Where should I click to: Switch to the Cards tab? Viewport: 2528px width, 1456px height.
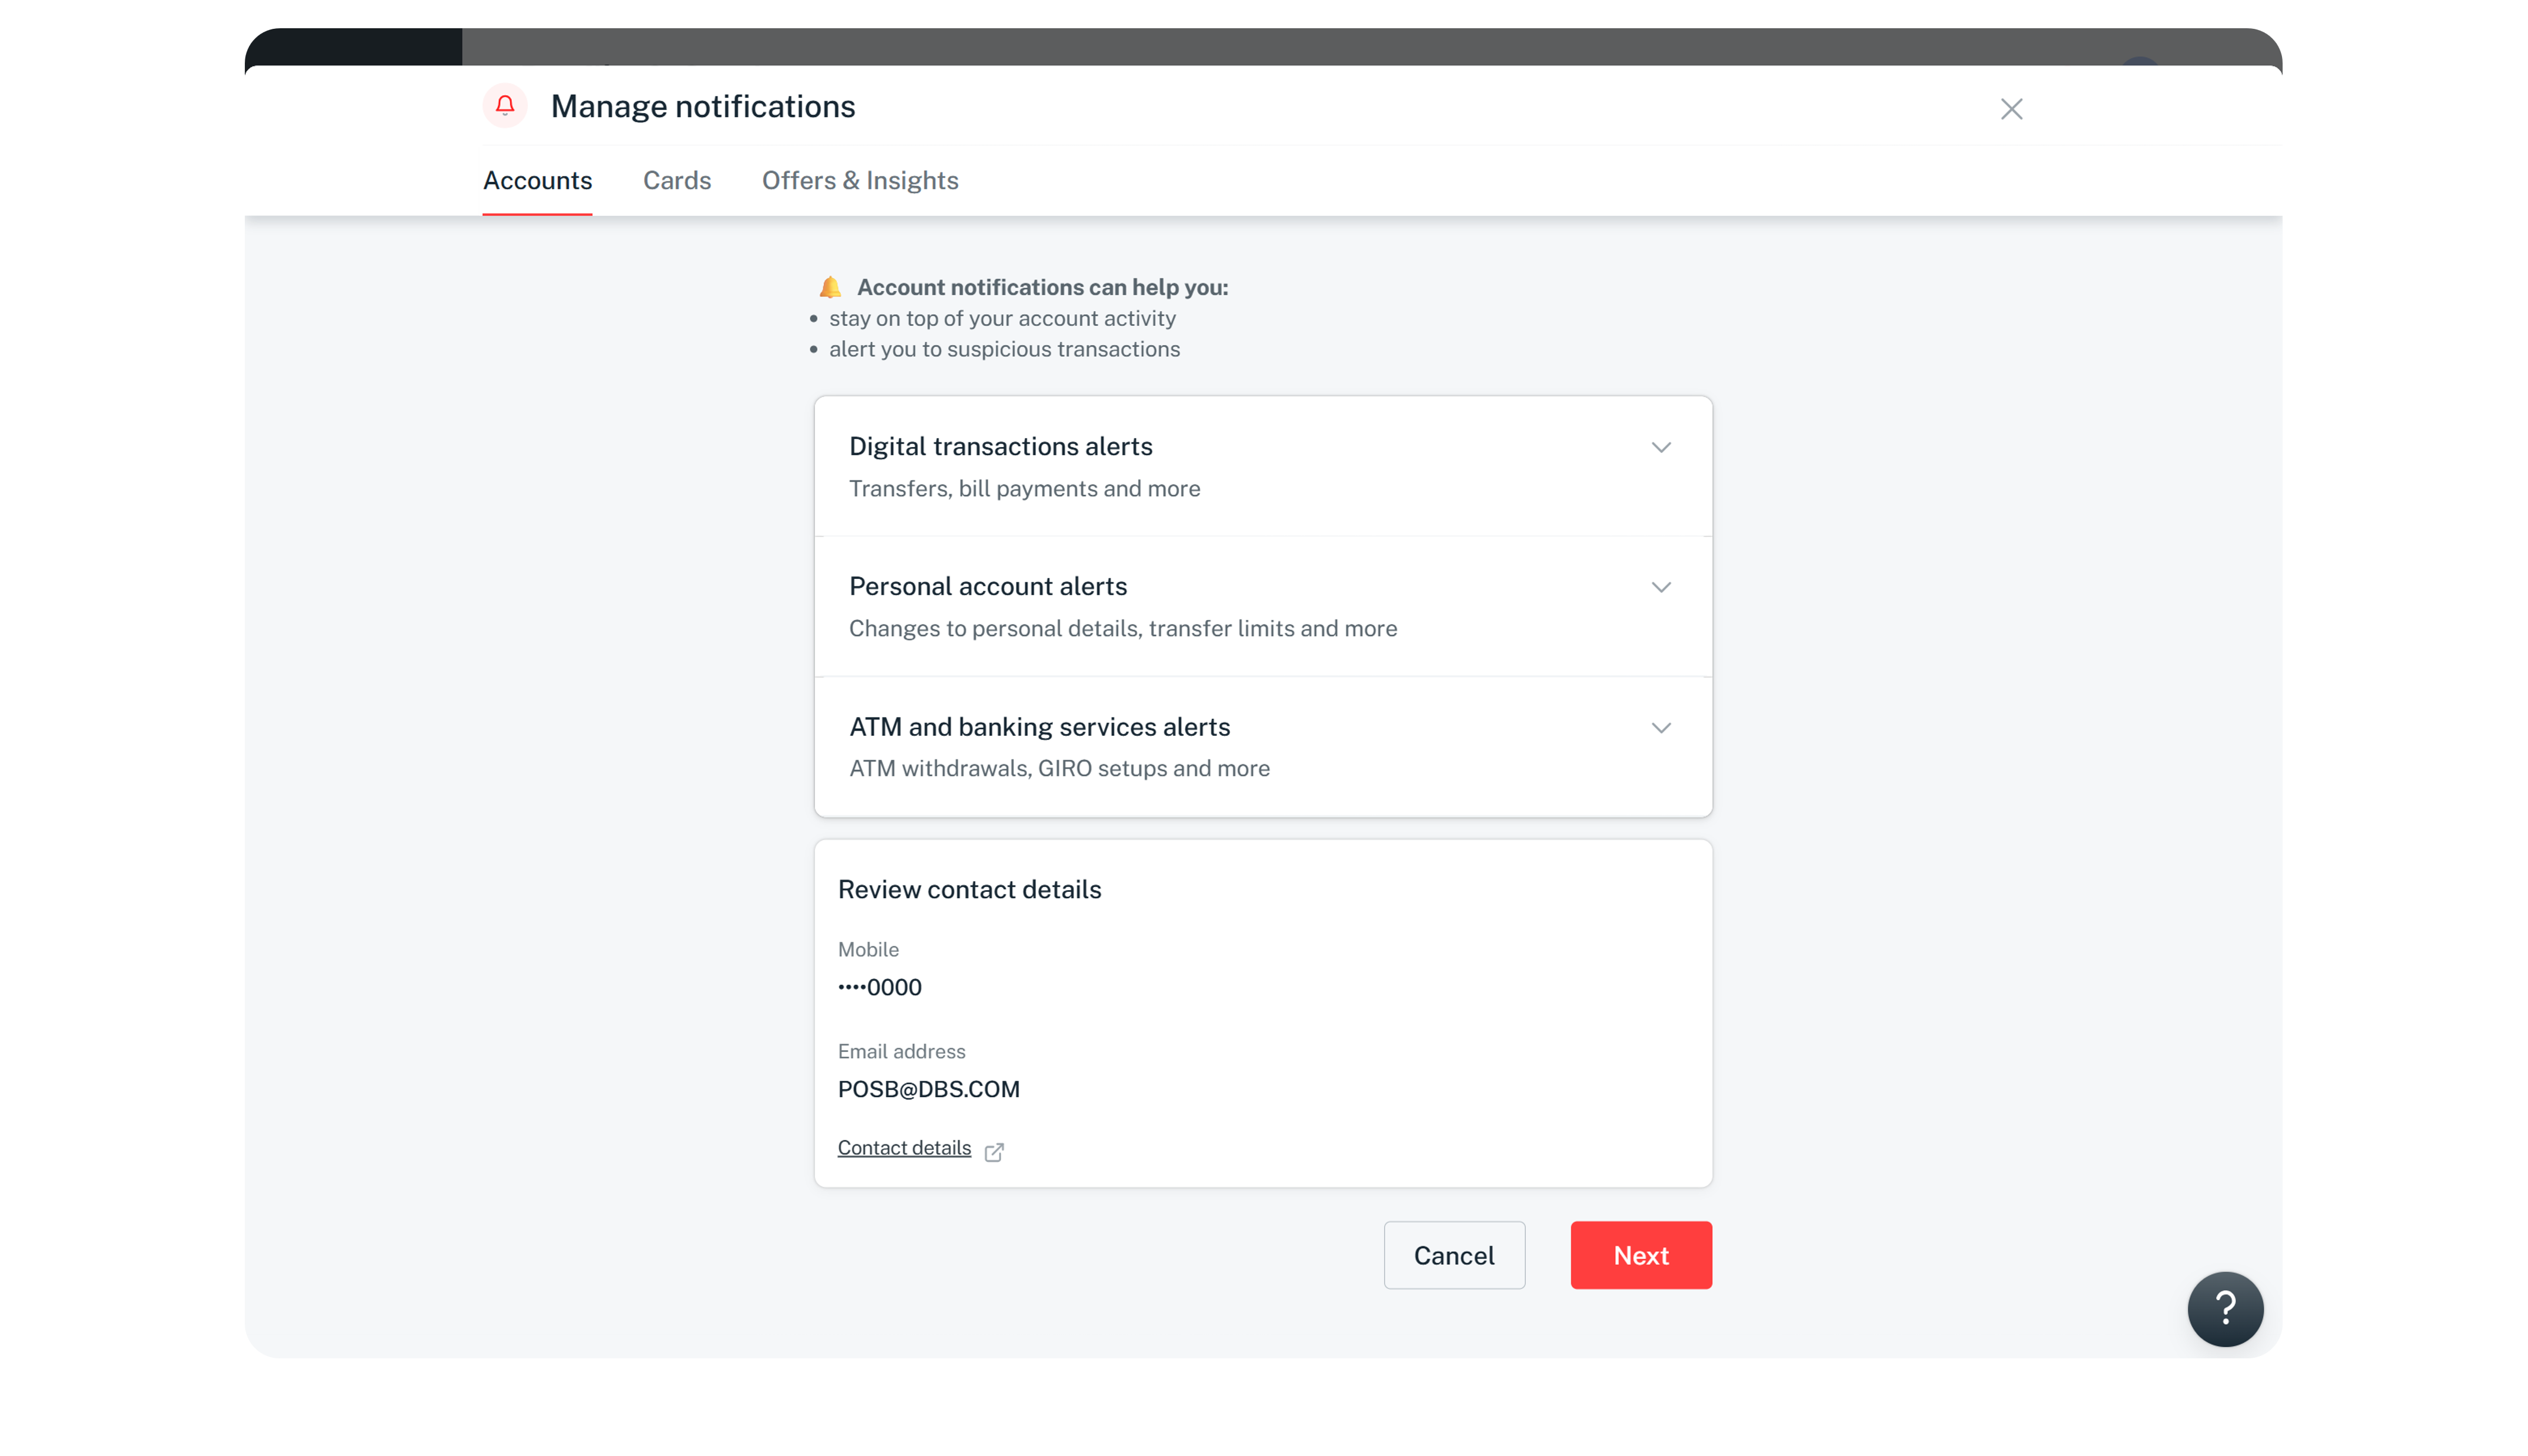(677, 181)
